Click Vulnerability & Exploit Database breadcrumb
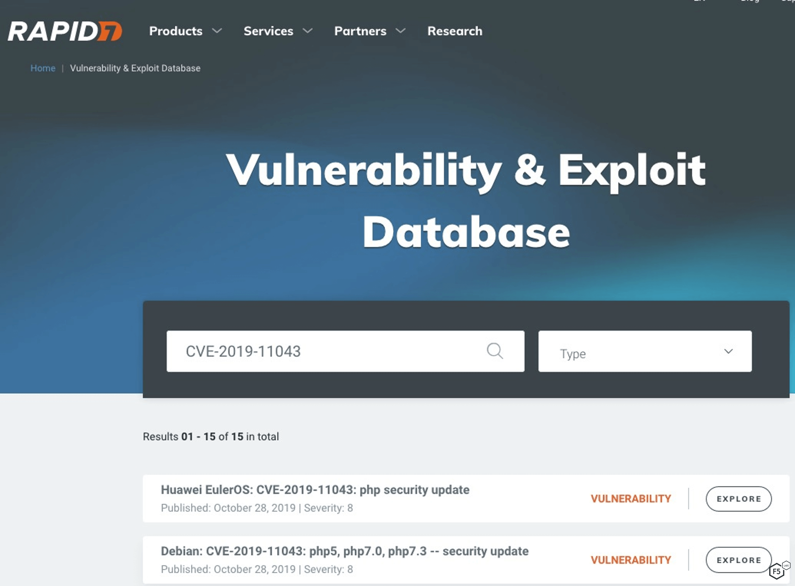This screenshot has width=795, height=586. (135, 68)
